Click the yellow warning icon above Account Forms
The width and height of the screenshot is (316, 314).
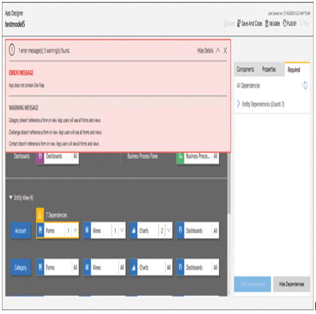pyautogui.click(x=40, y=215)
